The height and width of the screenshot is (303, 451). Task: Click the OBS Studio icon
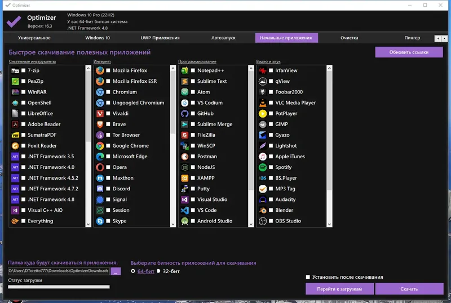(263, 221)
